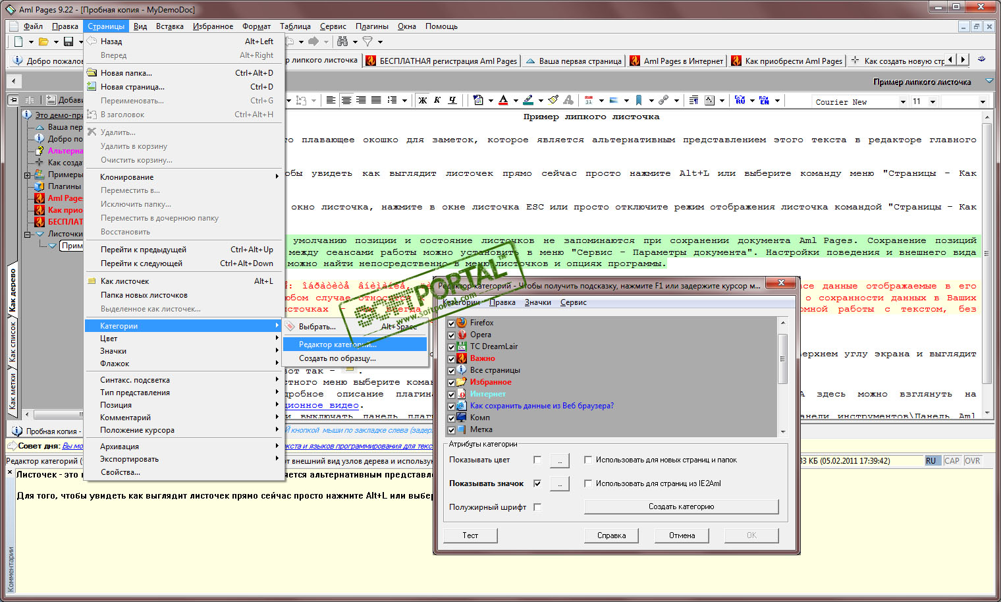Click the chain link icon
This screenshot has width=1001, height=602.
point(664,100)
